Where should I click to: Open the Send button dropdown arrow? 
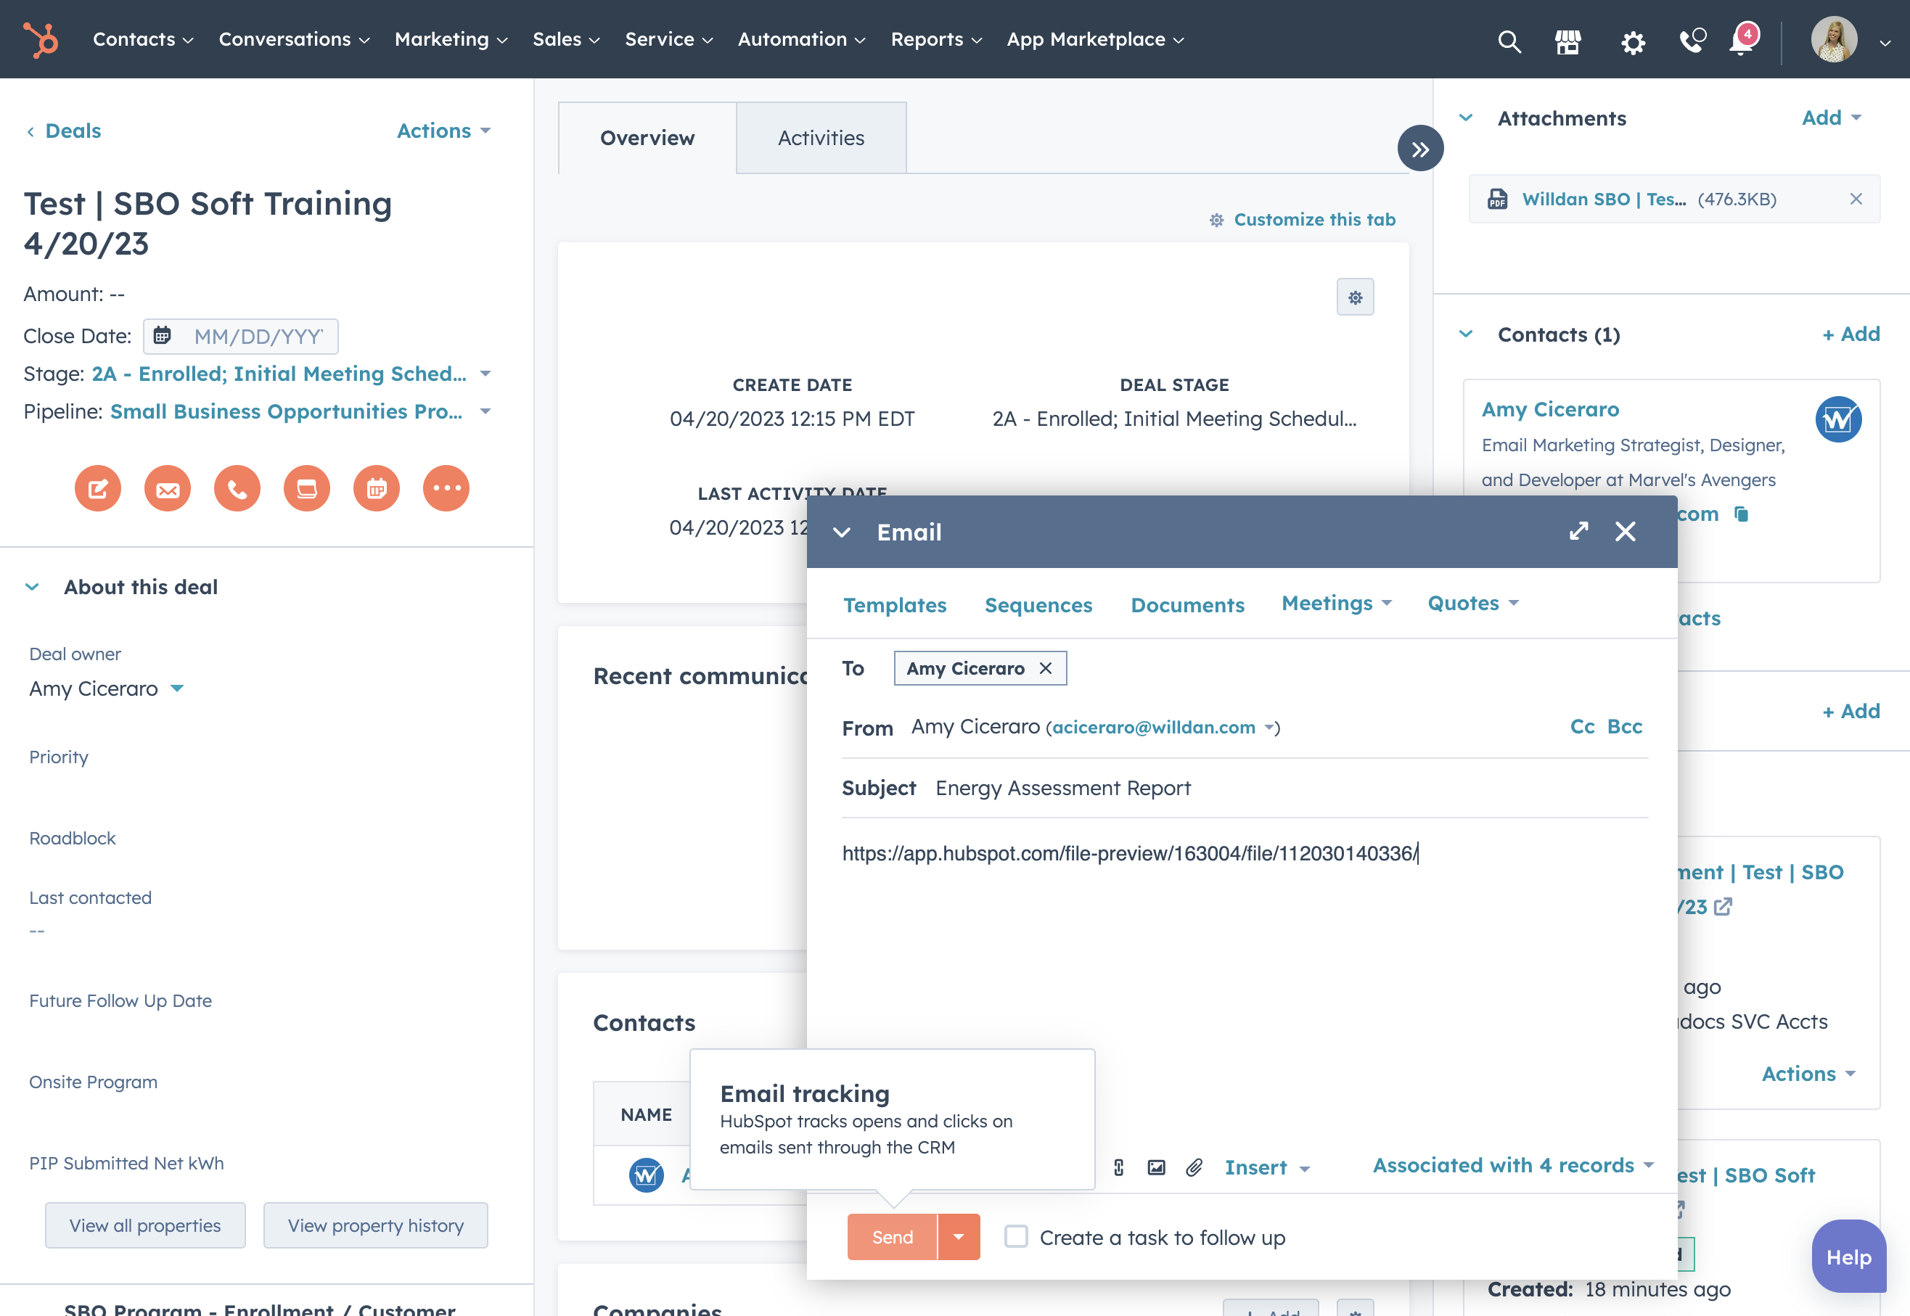tap(959, 1237)
